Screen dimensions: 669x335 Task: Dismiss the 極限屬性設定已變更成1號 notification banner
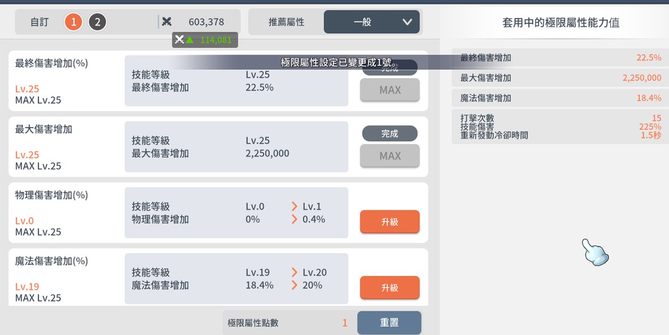tap(339, 63)
